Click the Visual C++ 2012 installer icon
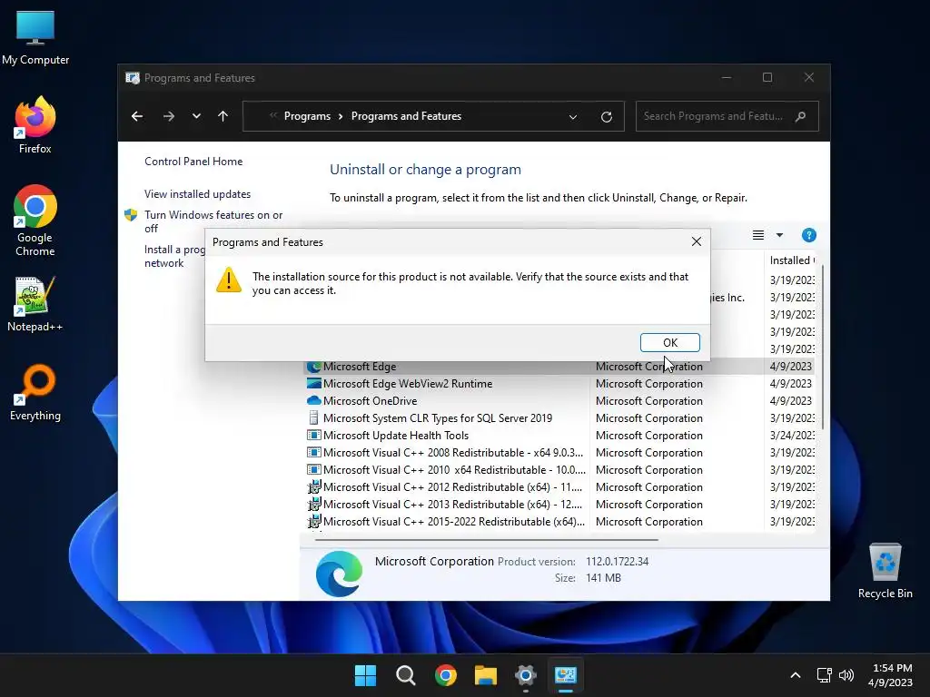The image size is (930, 697). point(313,486)
